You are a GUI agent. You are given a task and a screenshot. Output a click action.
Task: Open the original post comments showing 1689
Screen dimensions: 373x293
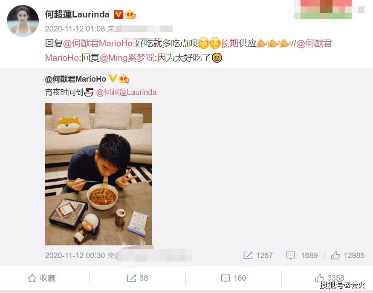302,255
